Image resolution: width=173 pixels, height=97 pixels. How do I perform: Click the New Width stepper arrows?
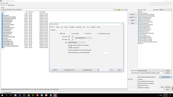point(73,37)
